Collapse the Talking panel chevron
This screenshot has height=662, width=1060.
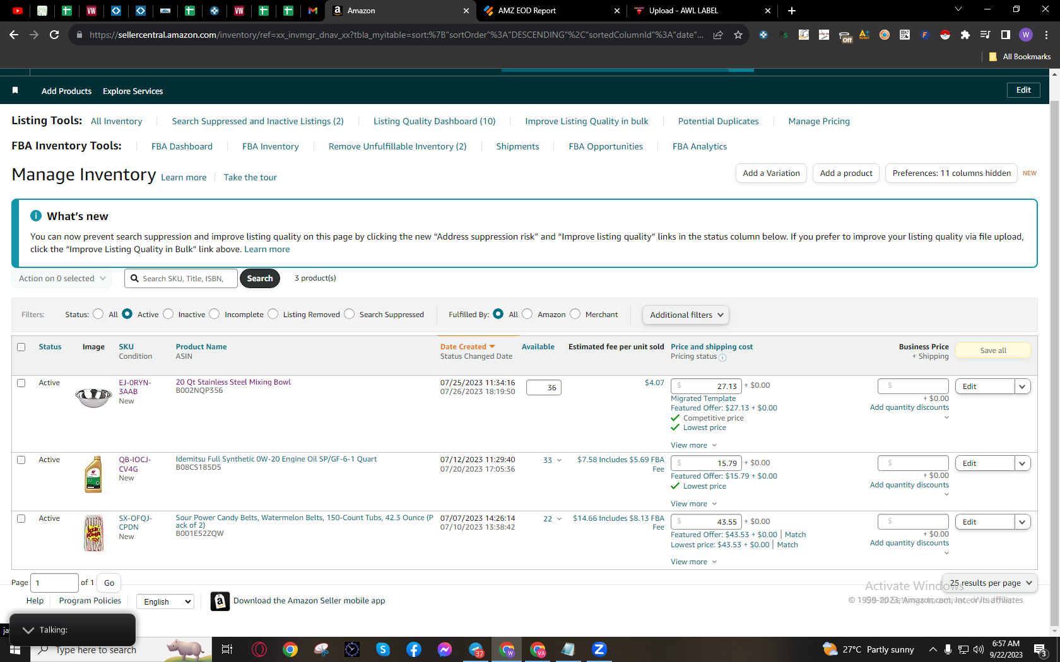click(x=28, y=630)
